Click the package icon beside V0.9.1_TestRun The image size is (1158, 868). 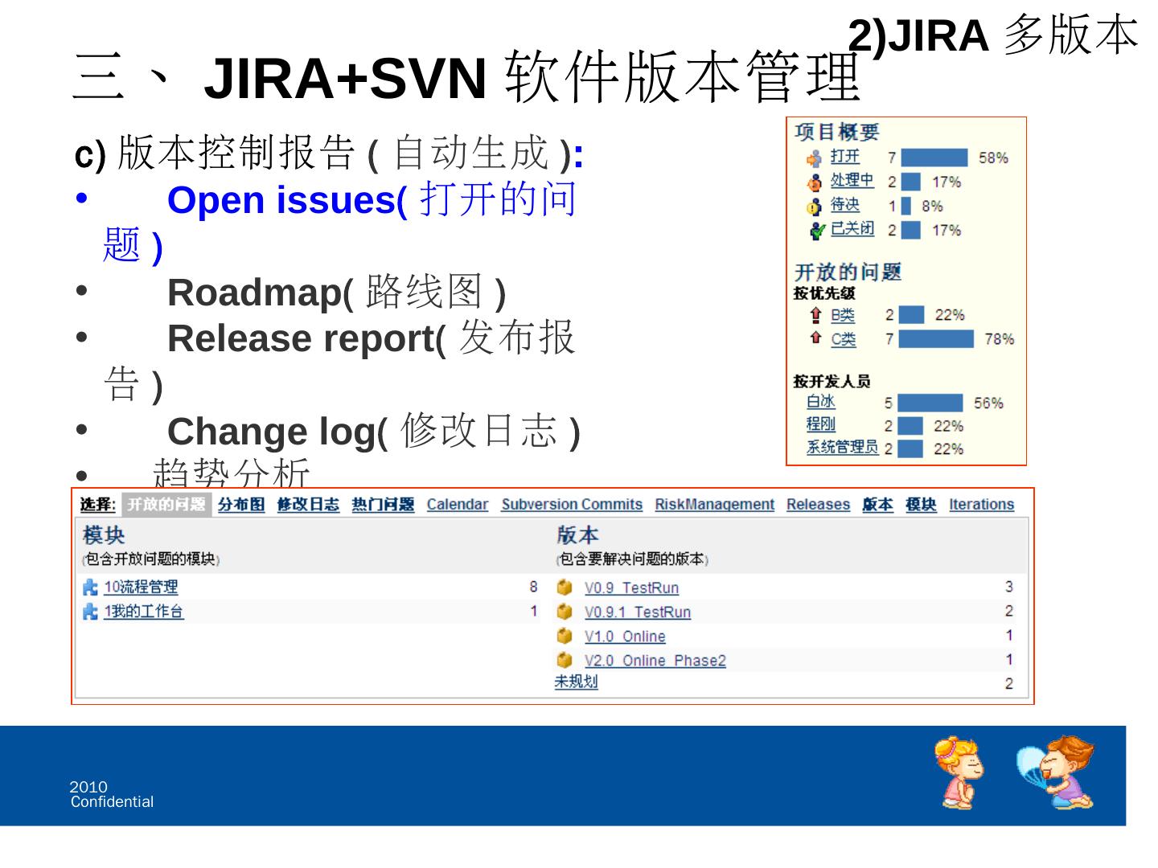tap(565, 612)
